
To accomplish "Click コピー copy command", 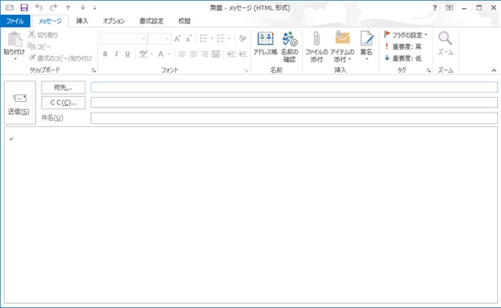I will (39, 46).
